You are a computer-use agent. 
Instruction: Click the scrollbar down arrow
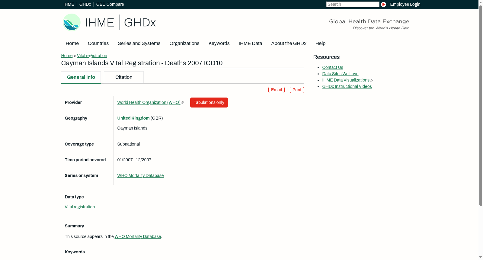[x=481, y=257]
